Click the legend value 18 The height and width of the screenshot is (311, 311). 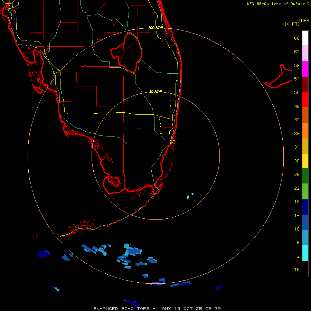(297, 202)
